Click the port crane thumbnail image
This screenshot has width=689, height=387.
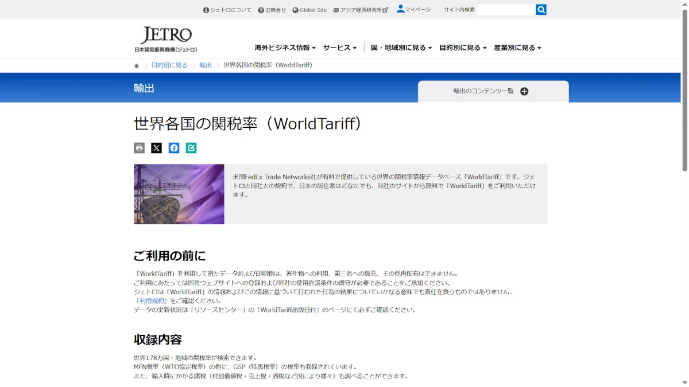(179, 194)
